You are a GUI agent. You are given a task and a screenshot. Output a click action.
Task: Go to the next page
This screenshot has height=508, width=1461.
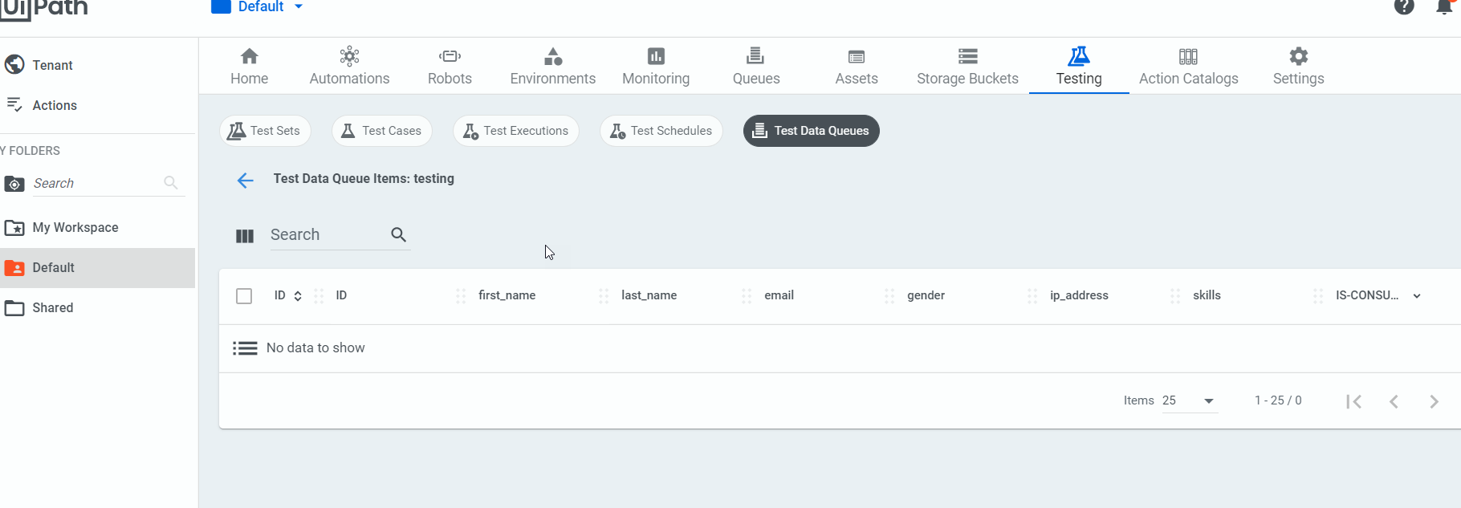coord(1435,401)
